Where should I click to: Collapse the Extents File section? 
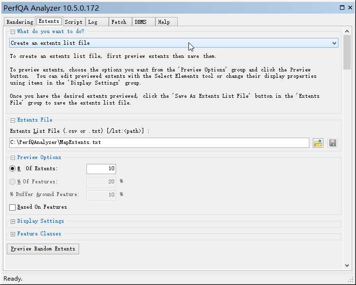click(x=13, y=120)
